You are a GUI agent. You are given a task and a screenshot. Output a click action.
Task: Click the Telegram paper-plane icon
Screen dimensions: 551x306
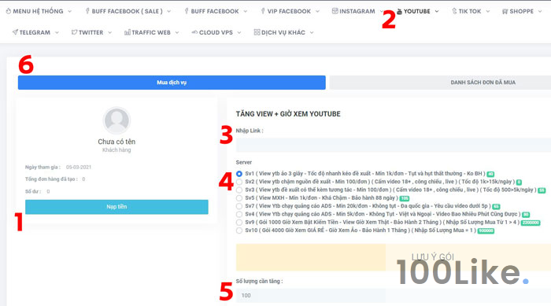tap(15, 32)
